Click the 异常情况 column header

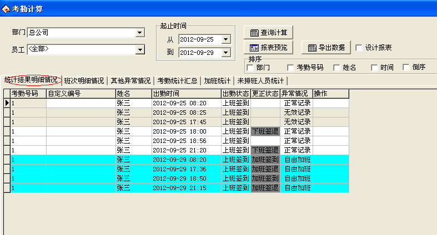tap(297, 94)
